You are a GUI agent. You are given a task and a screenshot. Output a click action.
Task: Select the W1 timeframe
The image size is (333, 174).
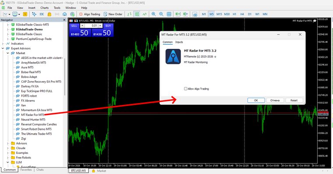pyautogui.click(x=257, y=14)
